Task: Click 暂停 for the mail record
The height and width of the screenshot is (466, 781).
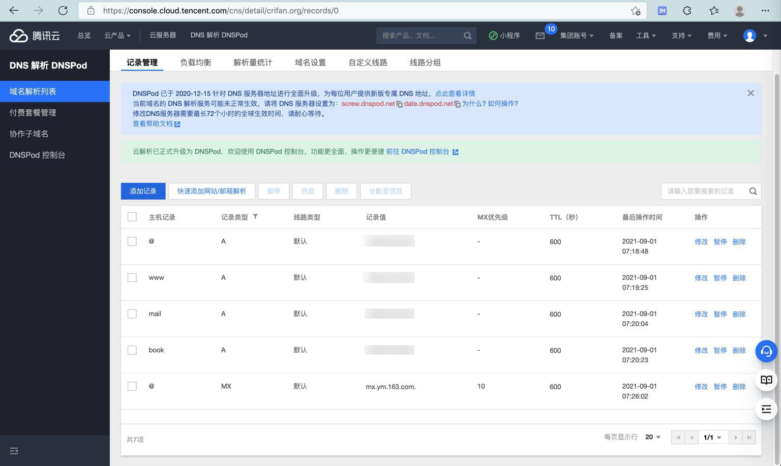Action: coord(720,314)
